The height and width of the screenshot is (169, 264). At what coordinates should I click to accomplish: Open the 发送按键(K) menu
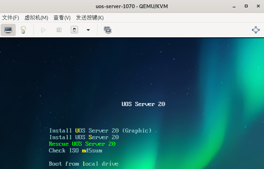coord(90,17)
